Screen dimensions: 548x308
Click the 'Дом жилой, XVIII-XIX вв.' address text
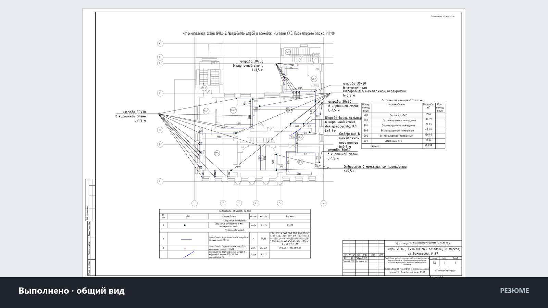click(424, 251)
